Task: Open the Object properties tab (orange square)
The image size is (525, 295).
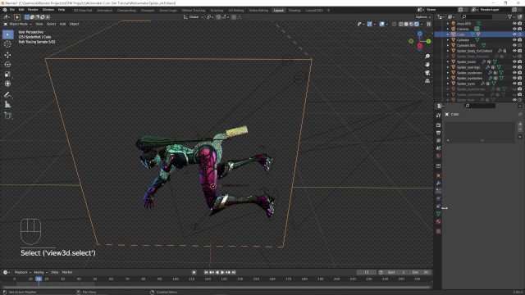Action: point(438,175)
